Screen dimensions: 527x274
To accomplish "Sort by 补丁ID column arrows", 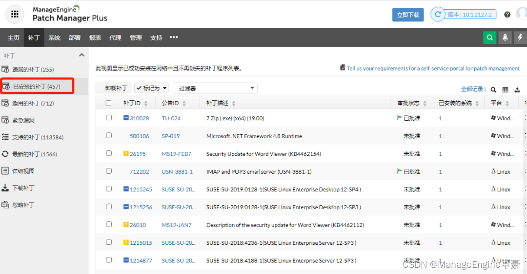I will [146, 103].
